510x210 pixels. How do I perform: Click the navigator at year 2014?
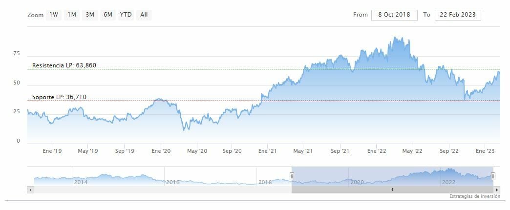click(x=80, y=182)
